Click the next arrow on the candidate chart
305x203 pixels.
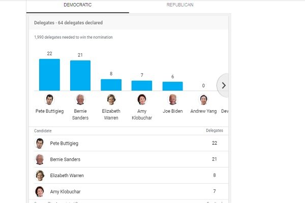(223, 85)
